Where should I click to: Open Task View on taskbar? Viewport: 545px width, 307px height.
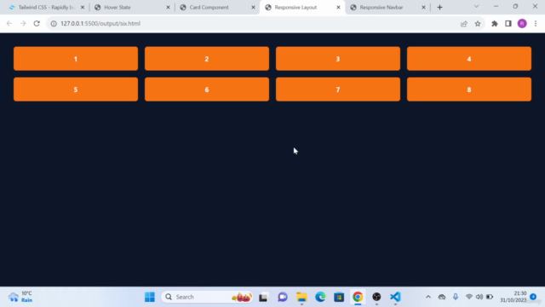point(263,297)
